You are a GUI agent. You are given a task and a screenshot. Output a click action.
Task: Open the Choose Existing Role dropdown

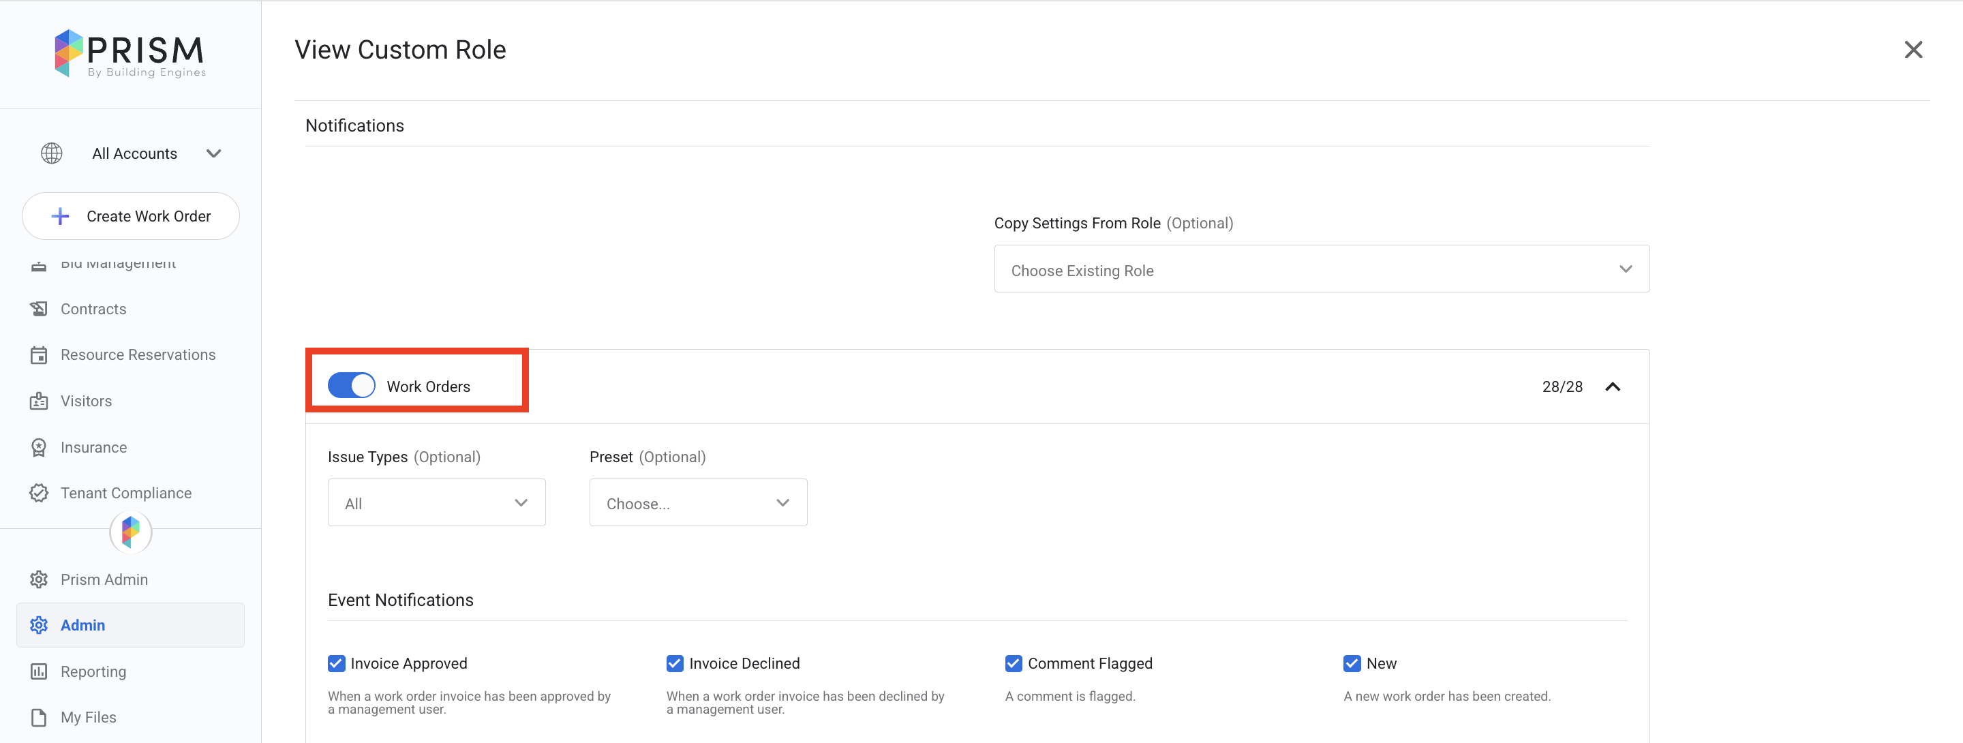tap(1321, 269)
